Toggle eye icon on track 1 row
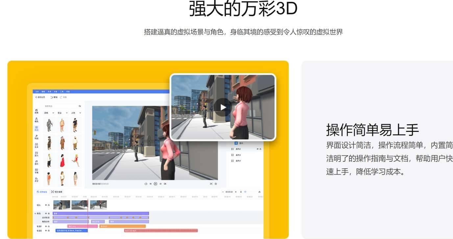Screen dimensions: 453x239 click(x=46, y=226)
